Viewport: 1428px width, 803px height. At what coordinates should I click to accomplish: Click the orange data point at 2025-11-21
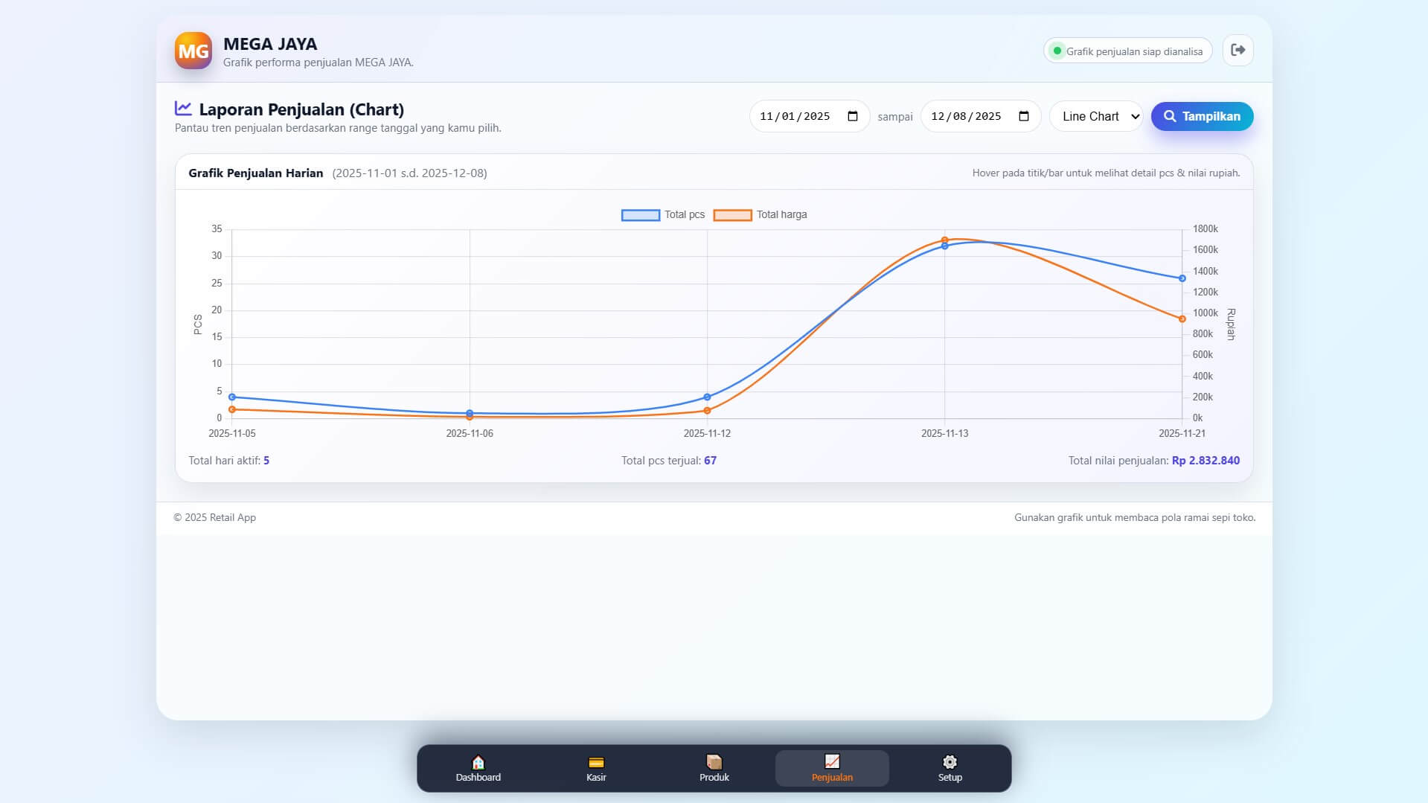click(1182, 319)
